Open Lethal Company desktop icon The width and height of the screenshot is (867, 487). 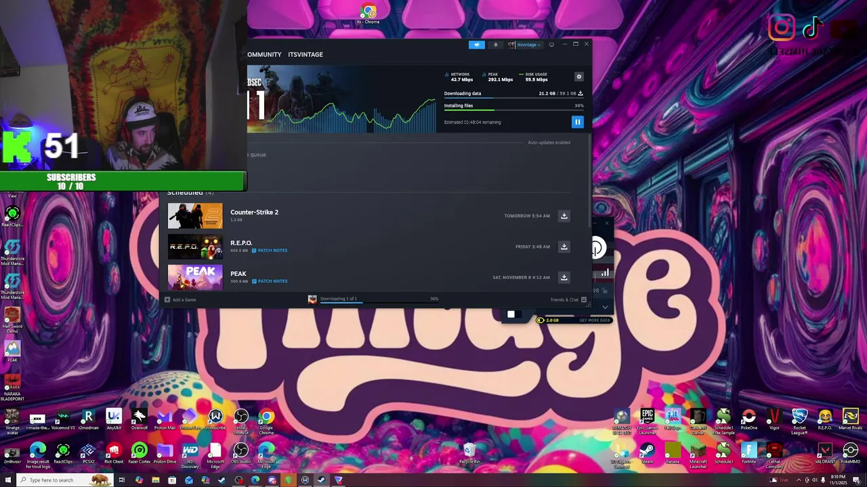click(774, 455)
